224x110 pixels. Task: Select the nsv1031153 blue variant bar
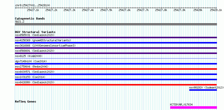(116, 79)
